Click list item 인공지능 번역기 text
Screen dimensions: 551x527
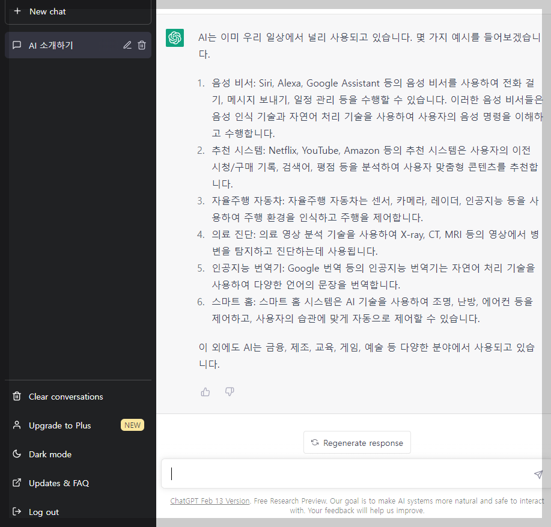pos(373,276)
